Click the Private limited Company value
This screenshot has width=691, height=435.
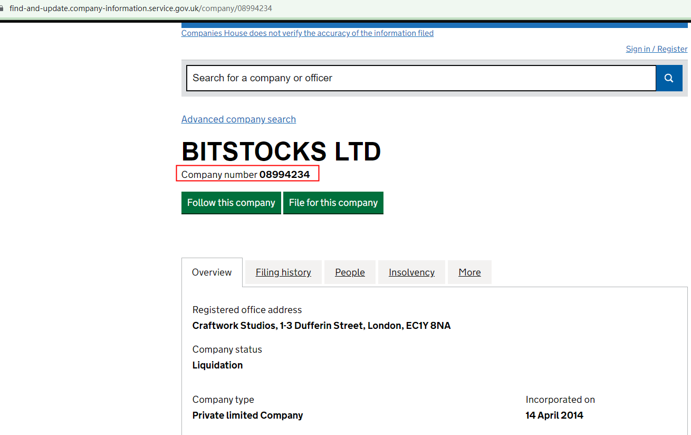coord(248,415)
